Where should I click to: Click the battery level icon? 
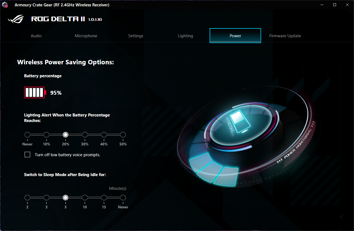point(35,92)
